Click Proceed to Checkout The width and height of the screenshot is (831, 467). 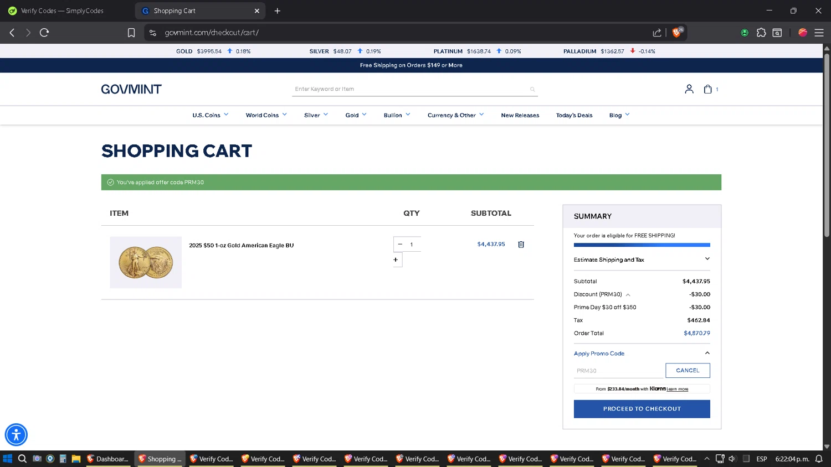(642, 409)
